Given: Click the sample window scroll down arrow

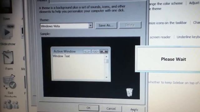Looking at the screenshot, I should click(x=106, y=77).
